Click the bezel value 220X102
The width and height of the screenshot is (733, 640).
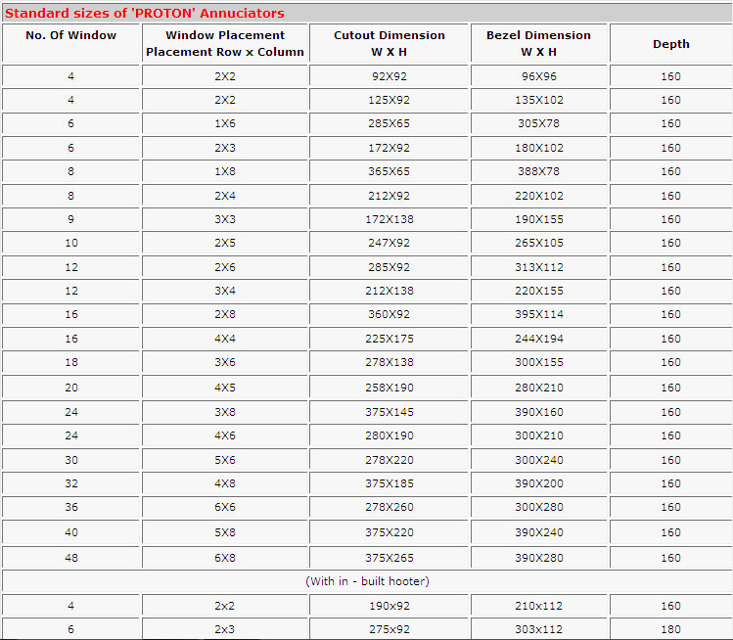point(539,196)
